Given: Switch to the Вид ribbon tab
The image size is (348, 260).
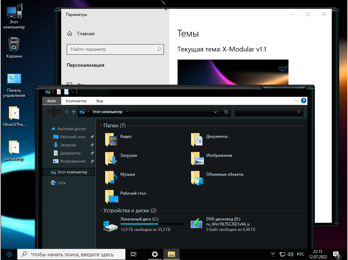Looking at the screenshot, I should point(100,101).
